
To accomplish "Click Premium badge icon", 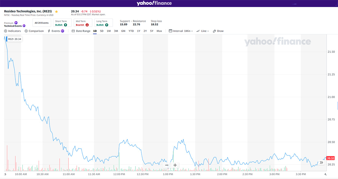I will pyautogui.click(x=16, y=23).
